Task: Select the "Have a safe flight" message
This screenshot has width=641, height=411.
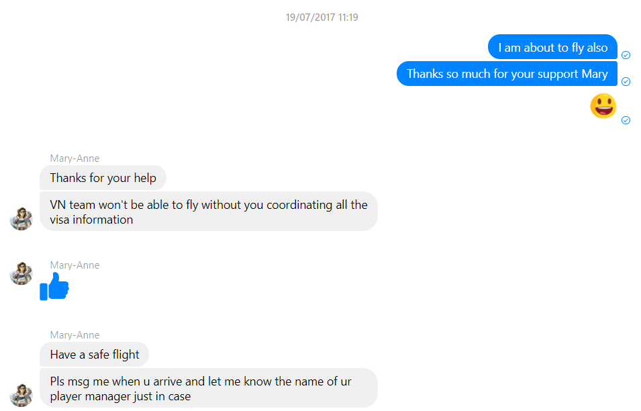Action: (x=95, y=355)
